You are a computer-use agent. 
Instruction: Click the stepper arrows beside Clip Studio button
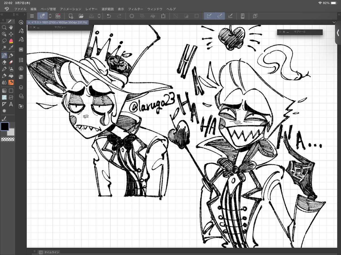(x=50, y=16)
